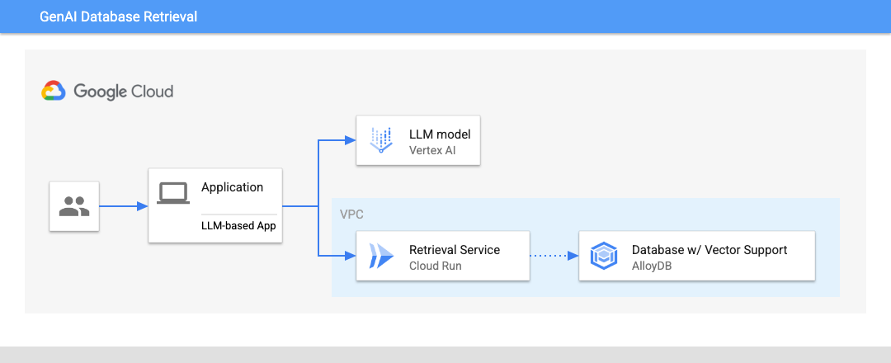
Task: Select the "Cloud Run" caption text
Action: [x=435, y=266]
